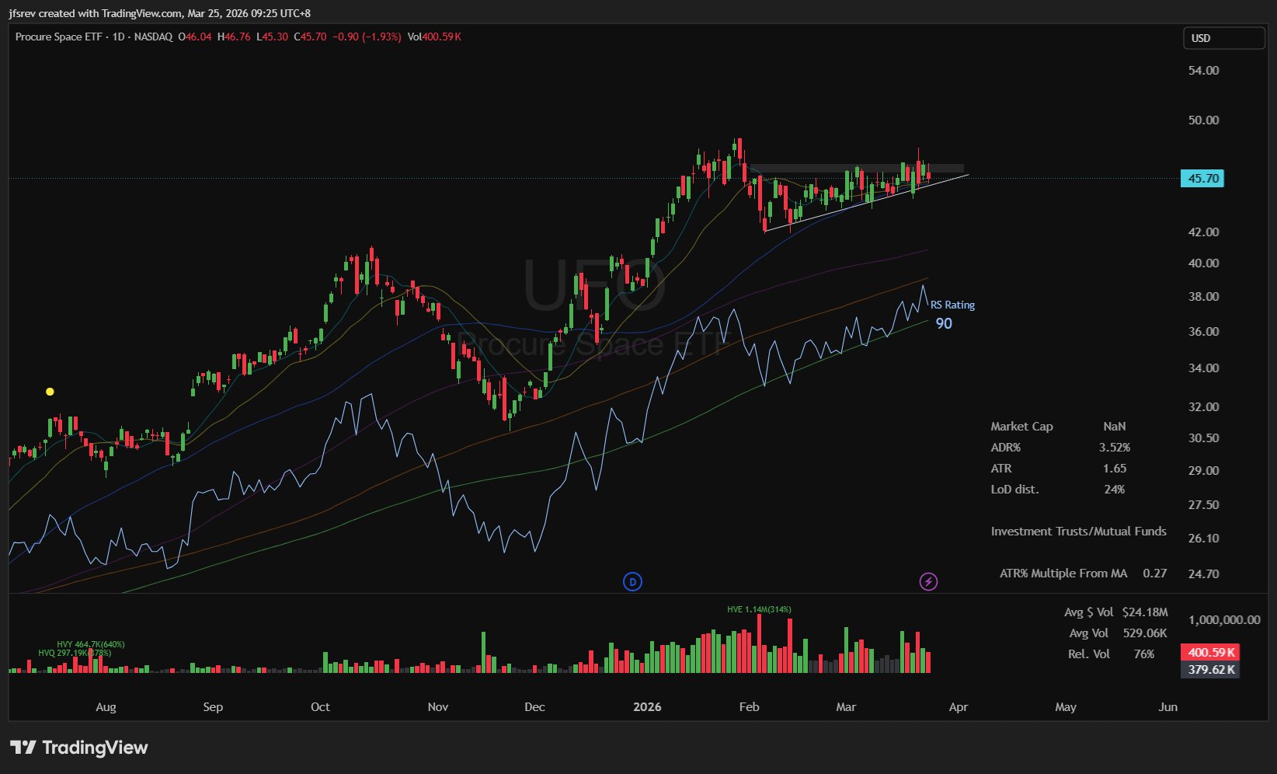Click the Oct label on time axis
The height and width of the screenshot is (774, 1277).
click(320, 706)
